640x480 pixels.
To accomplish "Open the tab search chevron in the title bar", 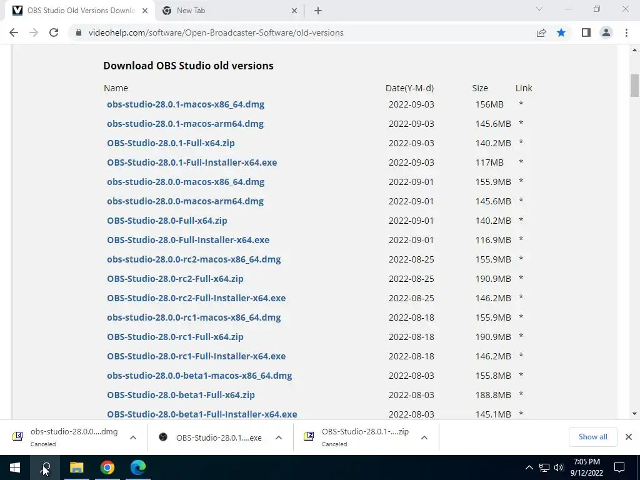I will 539,9.
